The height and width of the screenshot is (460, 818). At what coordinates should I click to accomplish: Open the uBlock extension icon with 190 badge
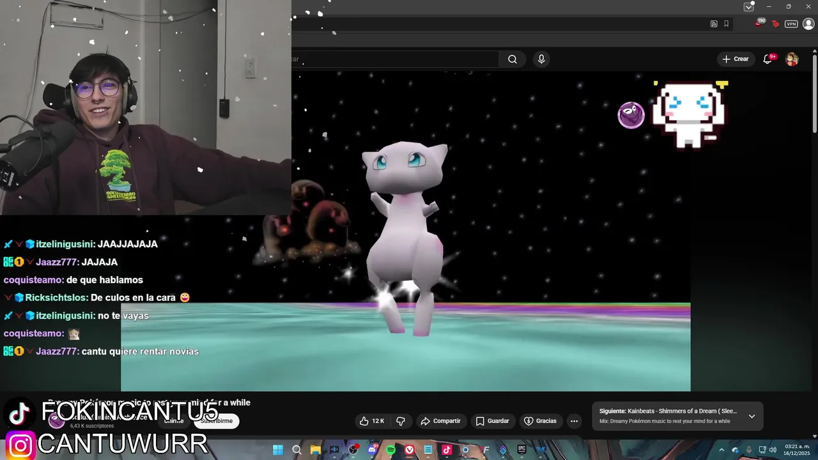click(759, 23)
